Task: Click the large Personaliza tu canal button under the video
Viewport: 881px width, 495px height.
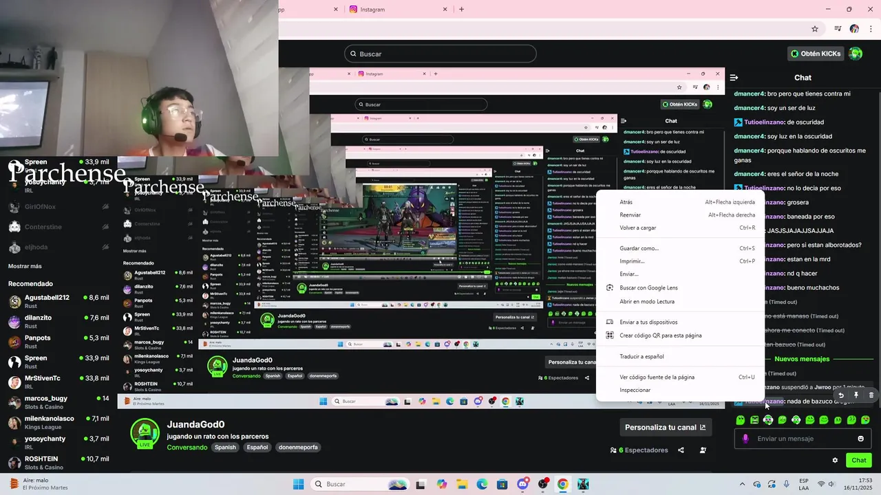Action: click(665, 427)
